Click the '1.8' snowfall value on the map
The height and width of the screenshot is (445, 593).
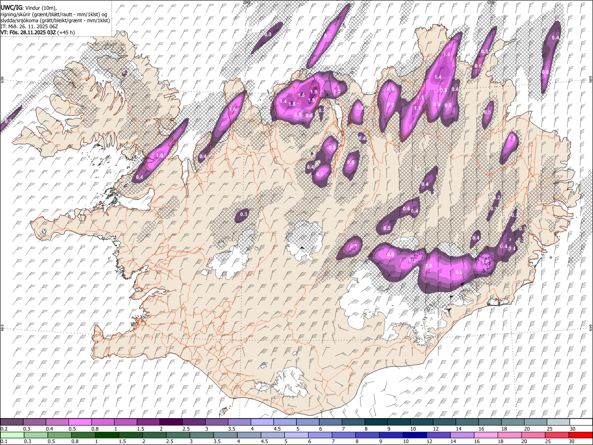[x=292, y=104]
